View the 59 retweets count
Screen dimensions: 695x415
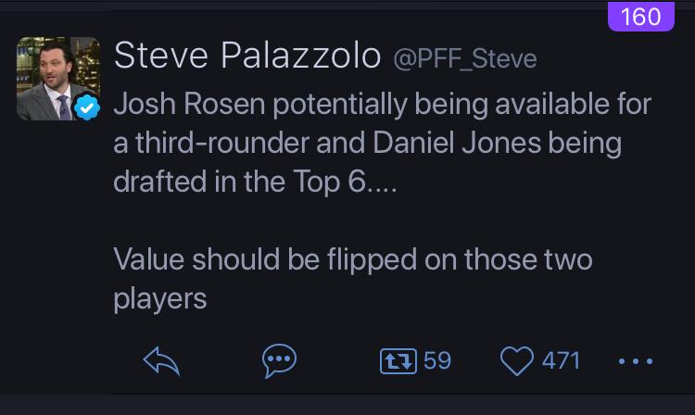tap(437, 360)
